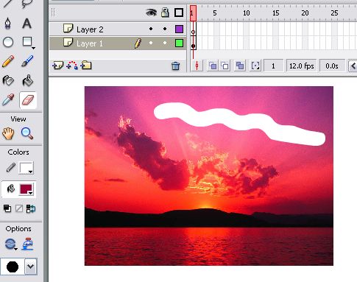
Task: Click the pencil edit icon on Layer 1
Action: 138,43
